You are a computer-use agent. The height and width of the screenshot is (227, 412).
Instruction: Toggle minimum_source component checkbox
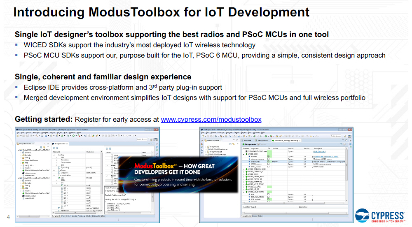point(269,159)
